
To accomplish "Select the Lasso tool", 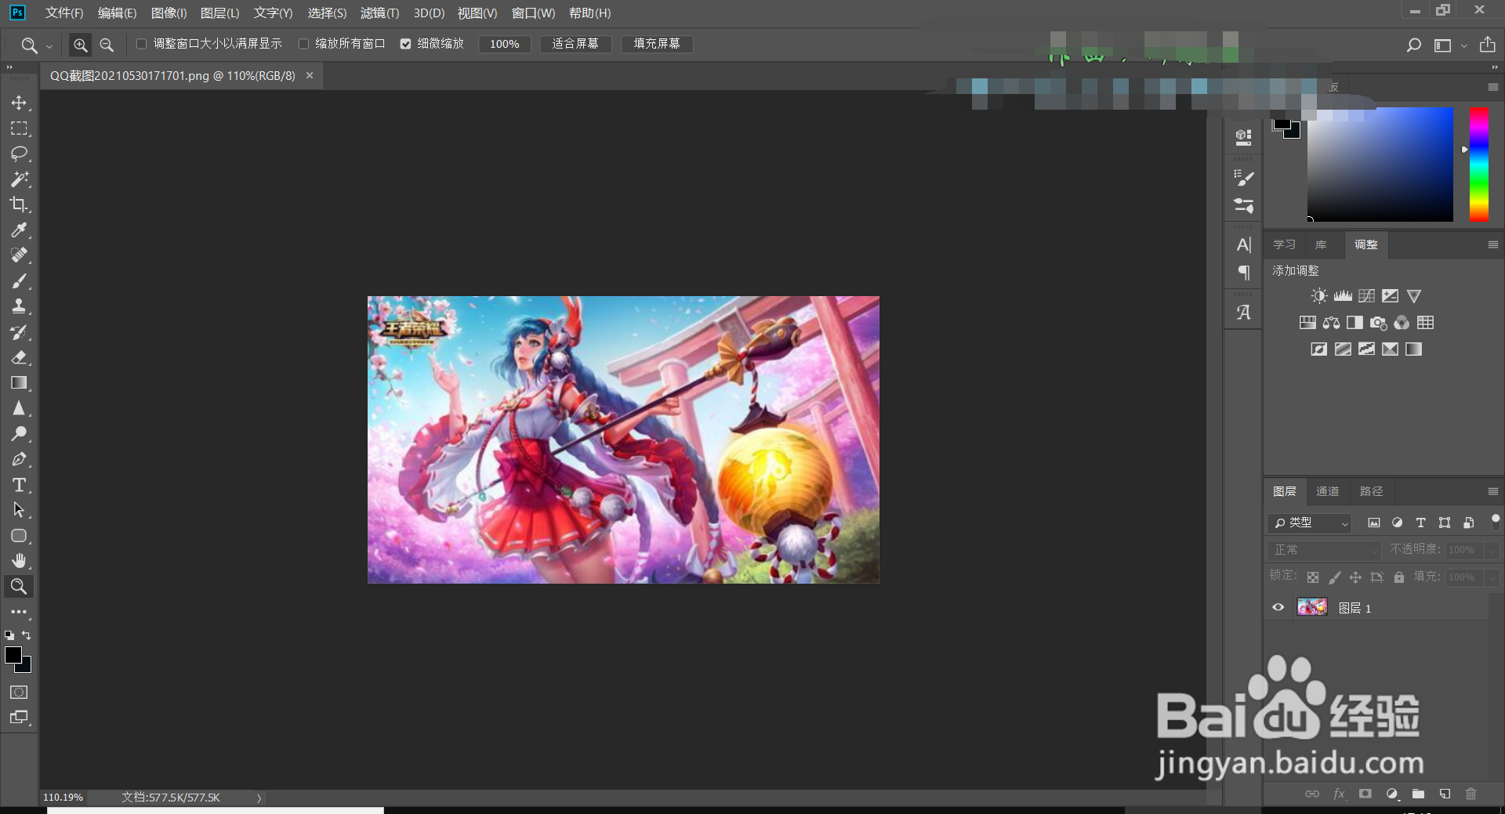I will tap(19, 154).
